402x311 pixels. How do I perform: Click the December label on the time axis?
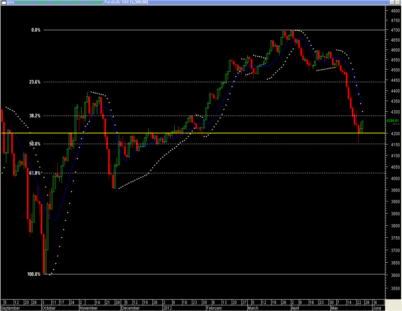(130, 308)
